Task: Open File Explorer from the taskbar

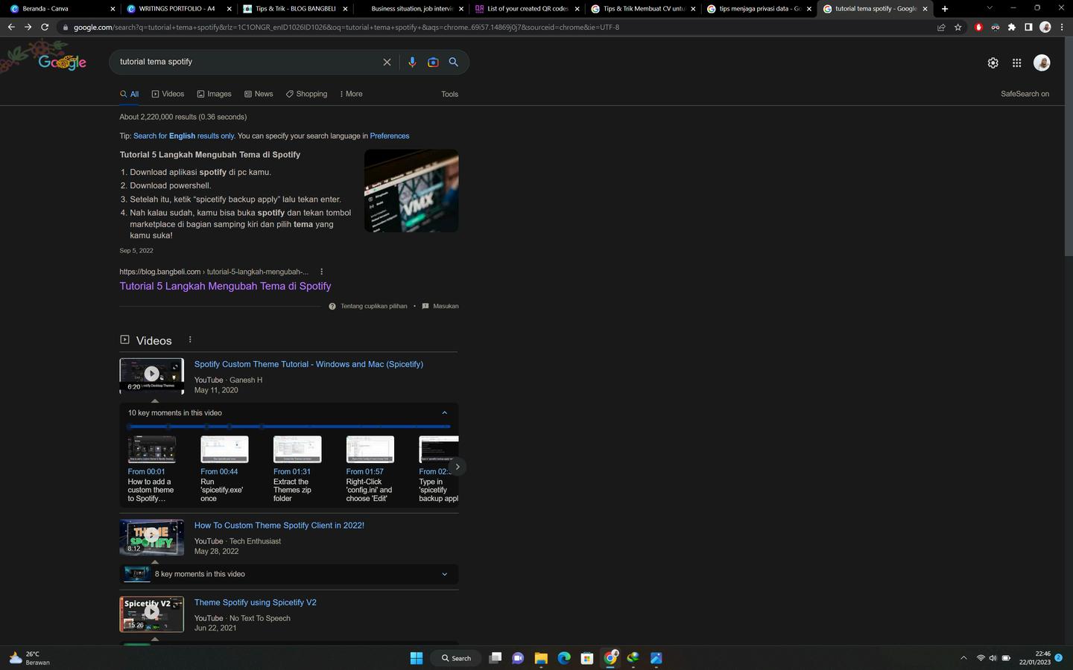Action: point(541,658)
